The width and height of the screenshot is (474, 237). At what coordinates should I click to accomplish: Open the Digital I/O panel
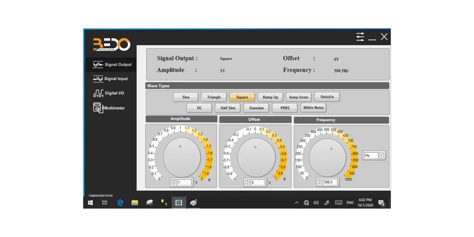[x=108, y=94]
